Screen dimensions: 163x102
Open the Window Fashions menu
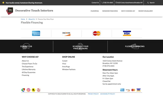coord(110,11)
